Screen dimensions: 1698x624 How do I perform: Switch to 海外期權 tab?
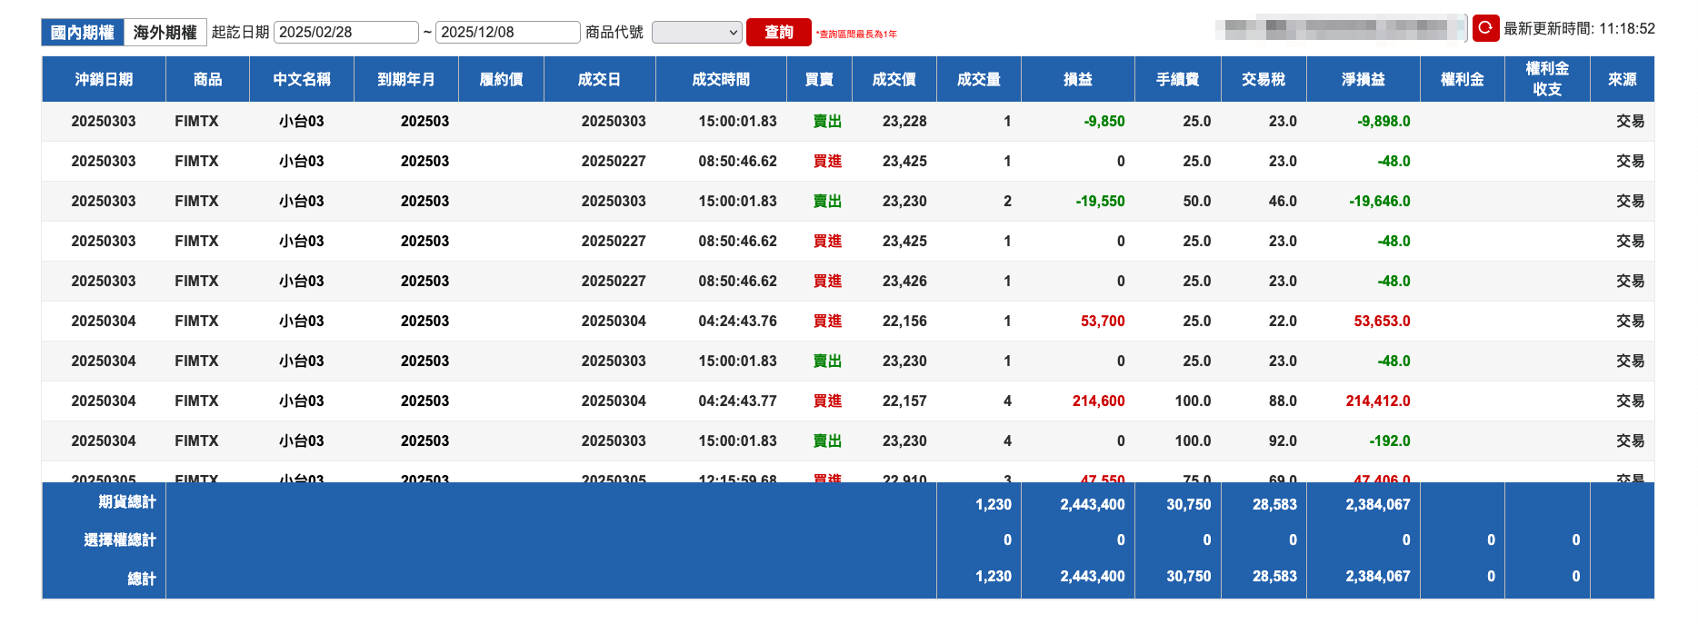pyautogui.click(x=165, y=32)
